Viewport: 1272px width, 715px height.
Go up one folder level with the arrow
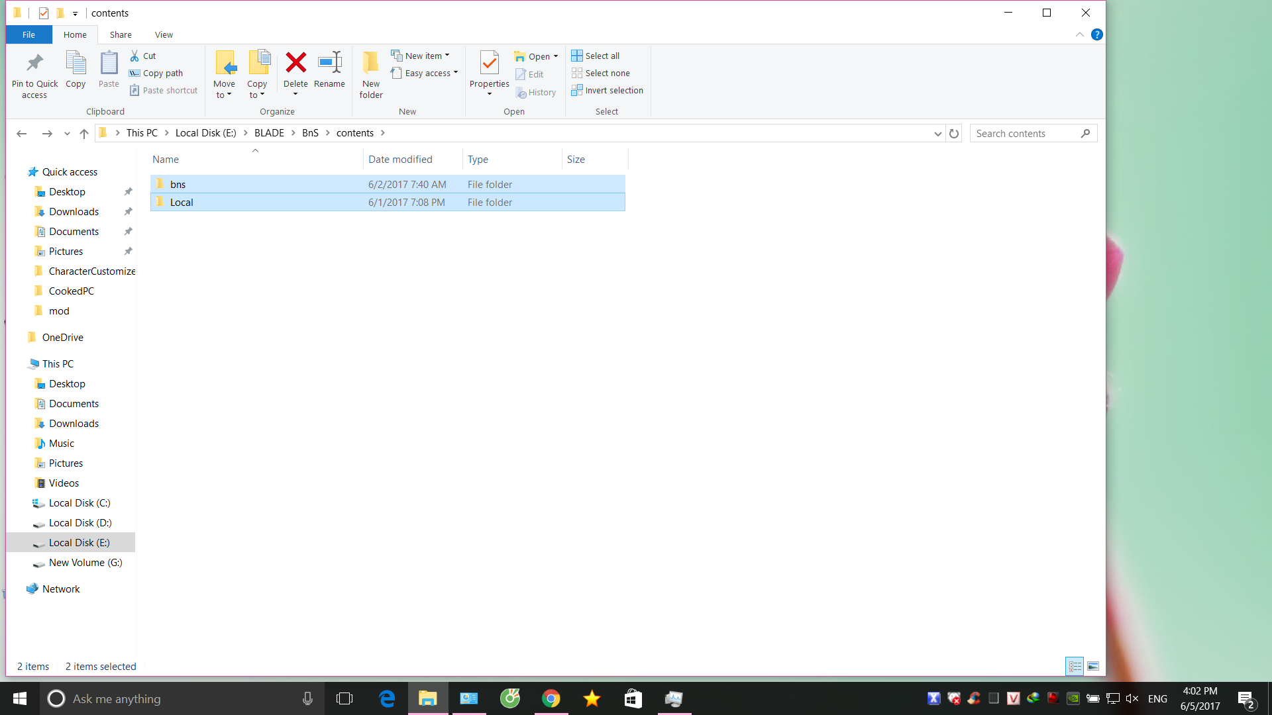(84, 134)
